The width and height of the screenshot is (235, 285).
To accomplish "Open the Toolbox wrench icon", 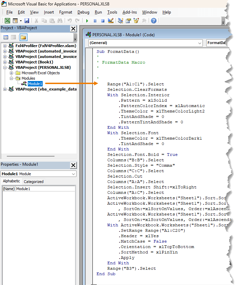I will pos(144,21).
